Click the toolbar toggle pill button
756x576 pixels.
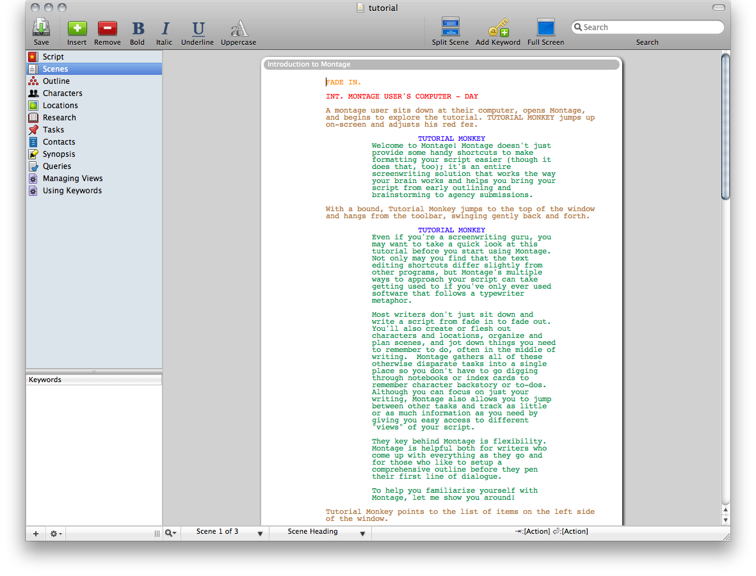click(718, 8)
